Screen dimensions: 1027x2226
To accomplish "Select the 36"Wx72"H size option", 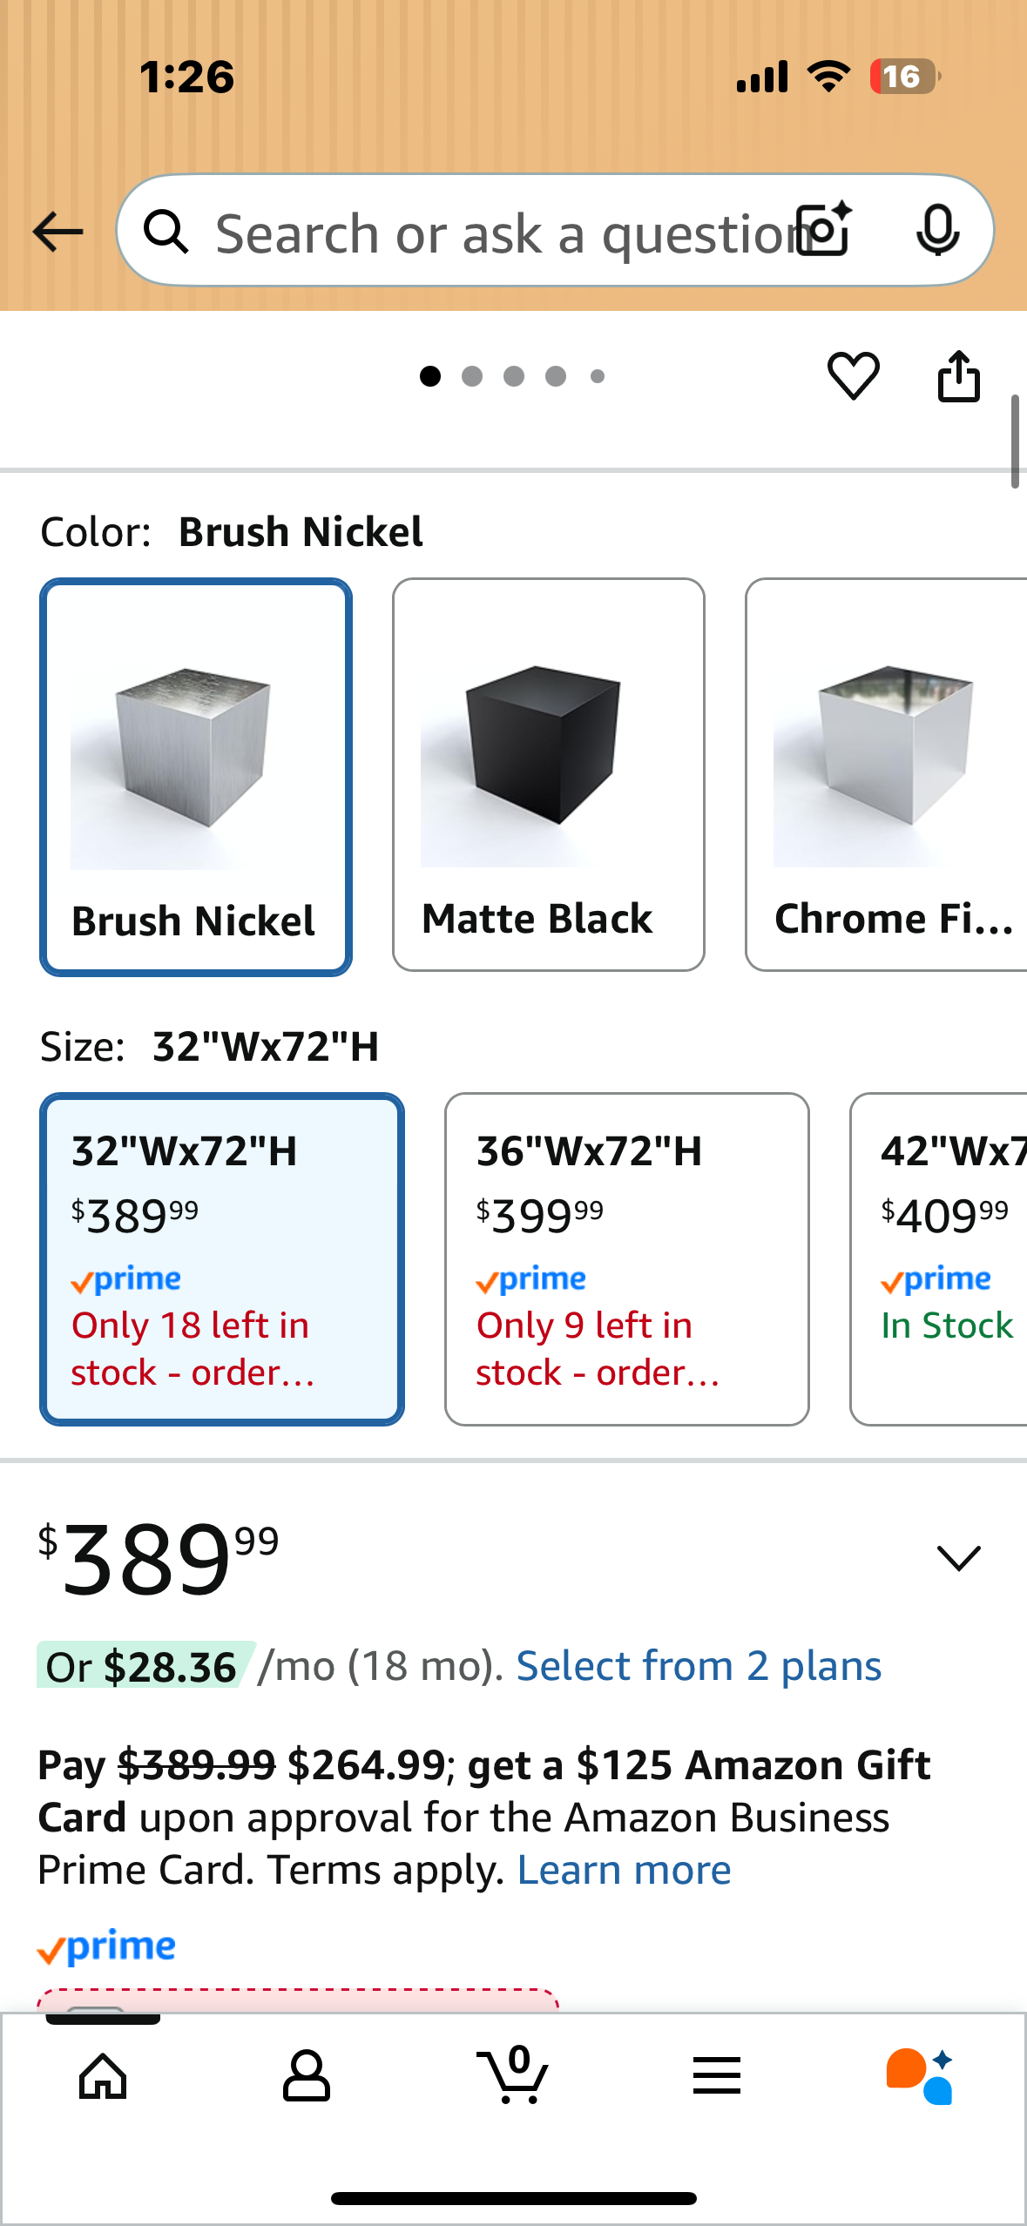I will click(626, 1258).
